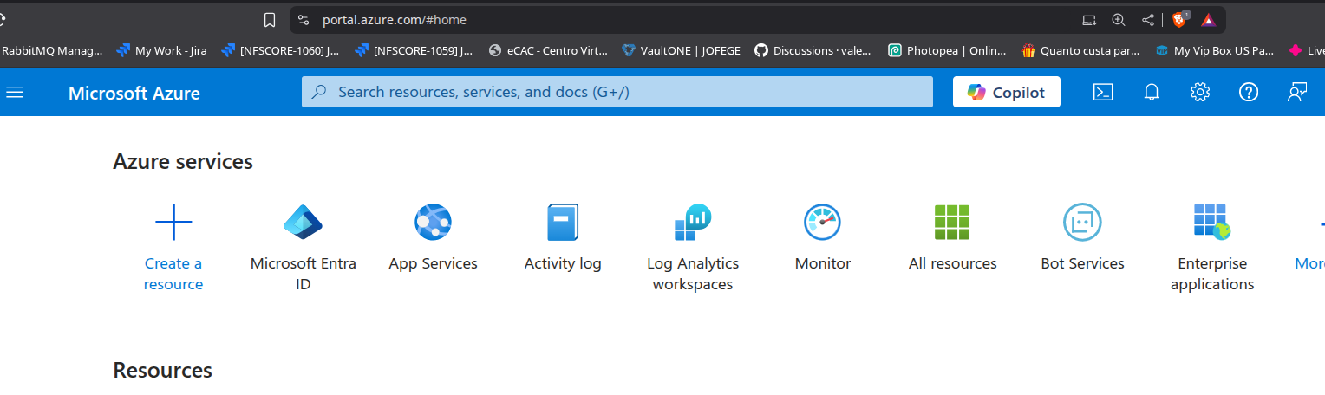Open the Azure portal hamburger menu
The image size is (1325, 395).
(x=15, y=92)
